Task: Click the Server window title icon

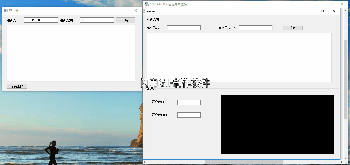Action: click(x=144, y=11)
